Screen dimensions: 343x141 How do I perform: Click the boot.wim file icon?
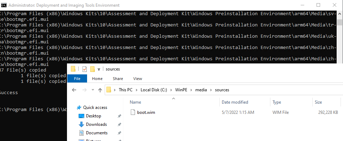(x=133, y=112)
